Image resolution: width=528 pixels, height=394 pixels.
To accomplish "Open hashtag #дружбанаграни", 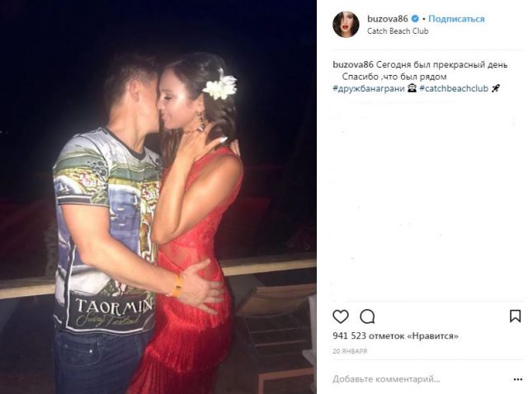I will [x=369, y=88].
